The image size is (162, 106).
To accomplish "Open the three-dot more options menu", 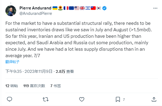I will (x=155, y=8).
